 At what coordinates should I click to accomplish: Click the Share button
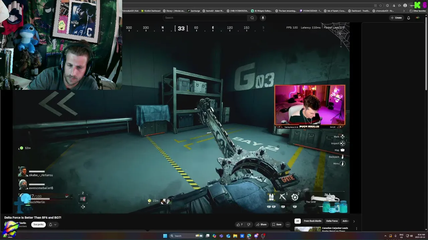point(261,224)
